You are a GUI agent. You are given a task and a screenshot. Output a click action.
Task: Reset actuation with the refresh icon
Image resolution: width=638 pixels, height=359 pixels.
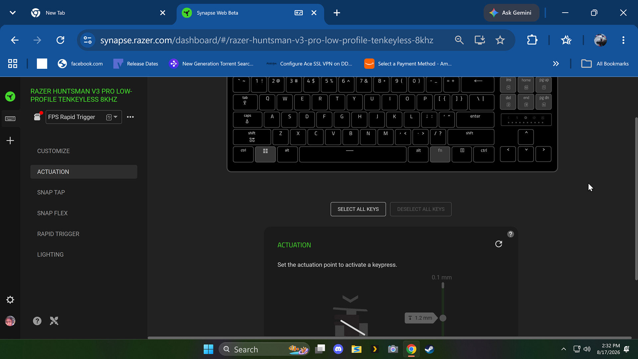[x=498, y=244]
